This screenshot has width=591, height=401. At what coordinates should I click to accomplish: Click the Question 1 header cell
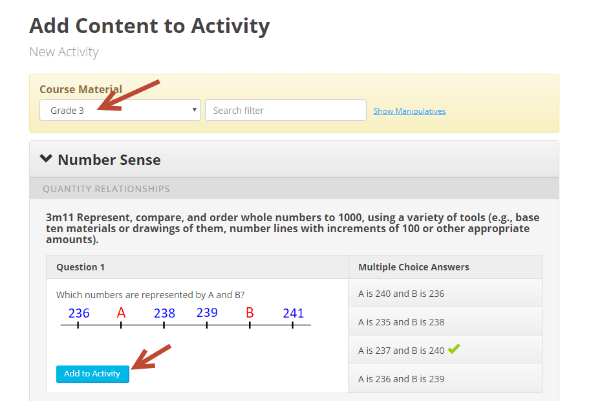coord(197,267)
